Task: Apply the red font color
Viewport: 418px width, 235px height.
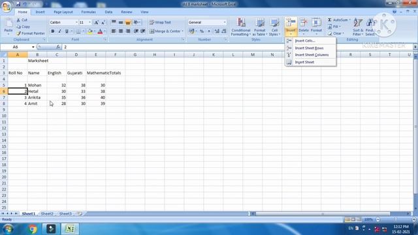Action: 100,31
